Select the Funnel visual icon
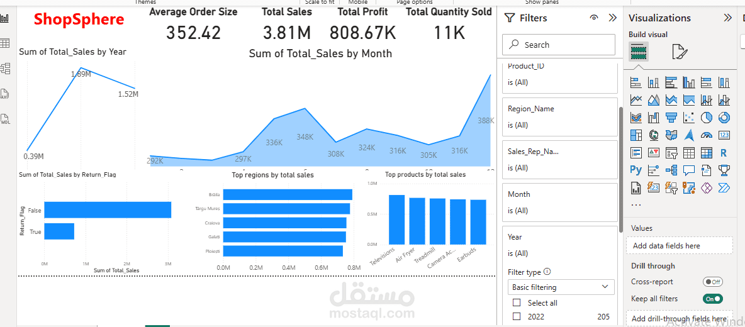This screenshot has height=327, width=745. [x=671, y=117]
